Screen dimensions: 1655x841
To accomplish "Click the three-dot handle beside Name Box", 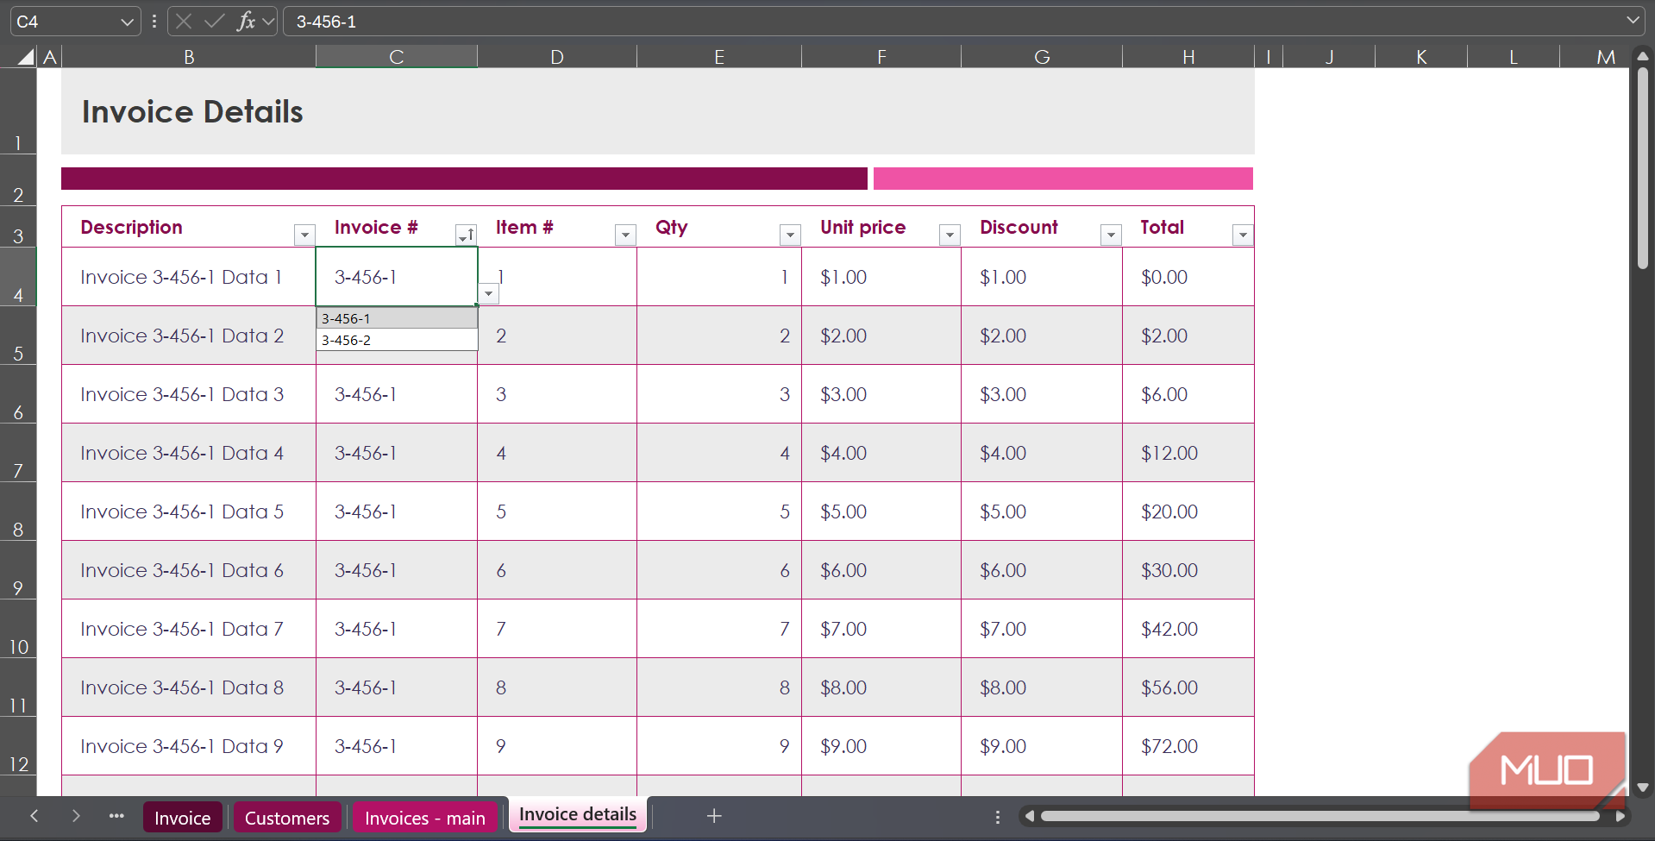I will click(x=154, y=22).
